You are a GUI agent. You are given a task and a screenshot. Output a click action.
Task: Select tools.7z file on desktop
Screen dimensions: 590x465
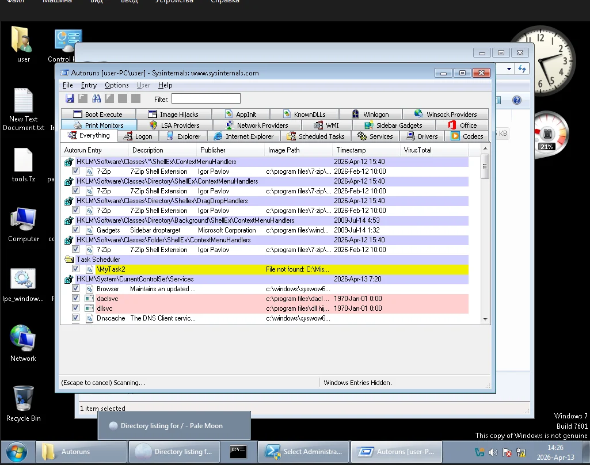pyautogui.click(x=24, y=165)
